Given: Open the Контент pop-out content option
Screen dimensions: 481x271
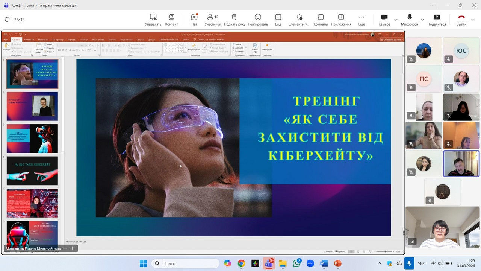Looking at the screenshot, I should tap(171, 20).
